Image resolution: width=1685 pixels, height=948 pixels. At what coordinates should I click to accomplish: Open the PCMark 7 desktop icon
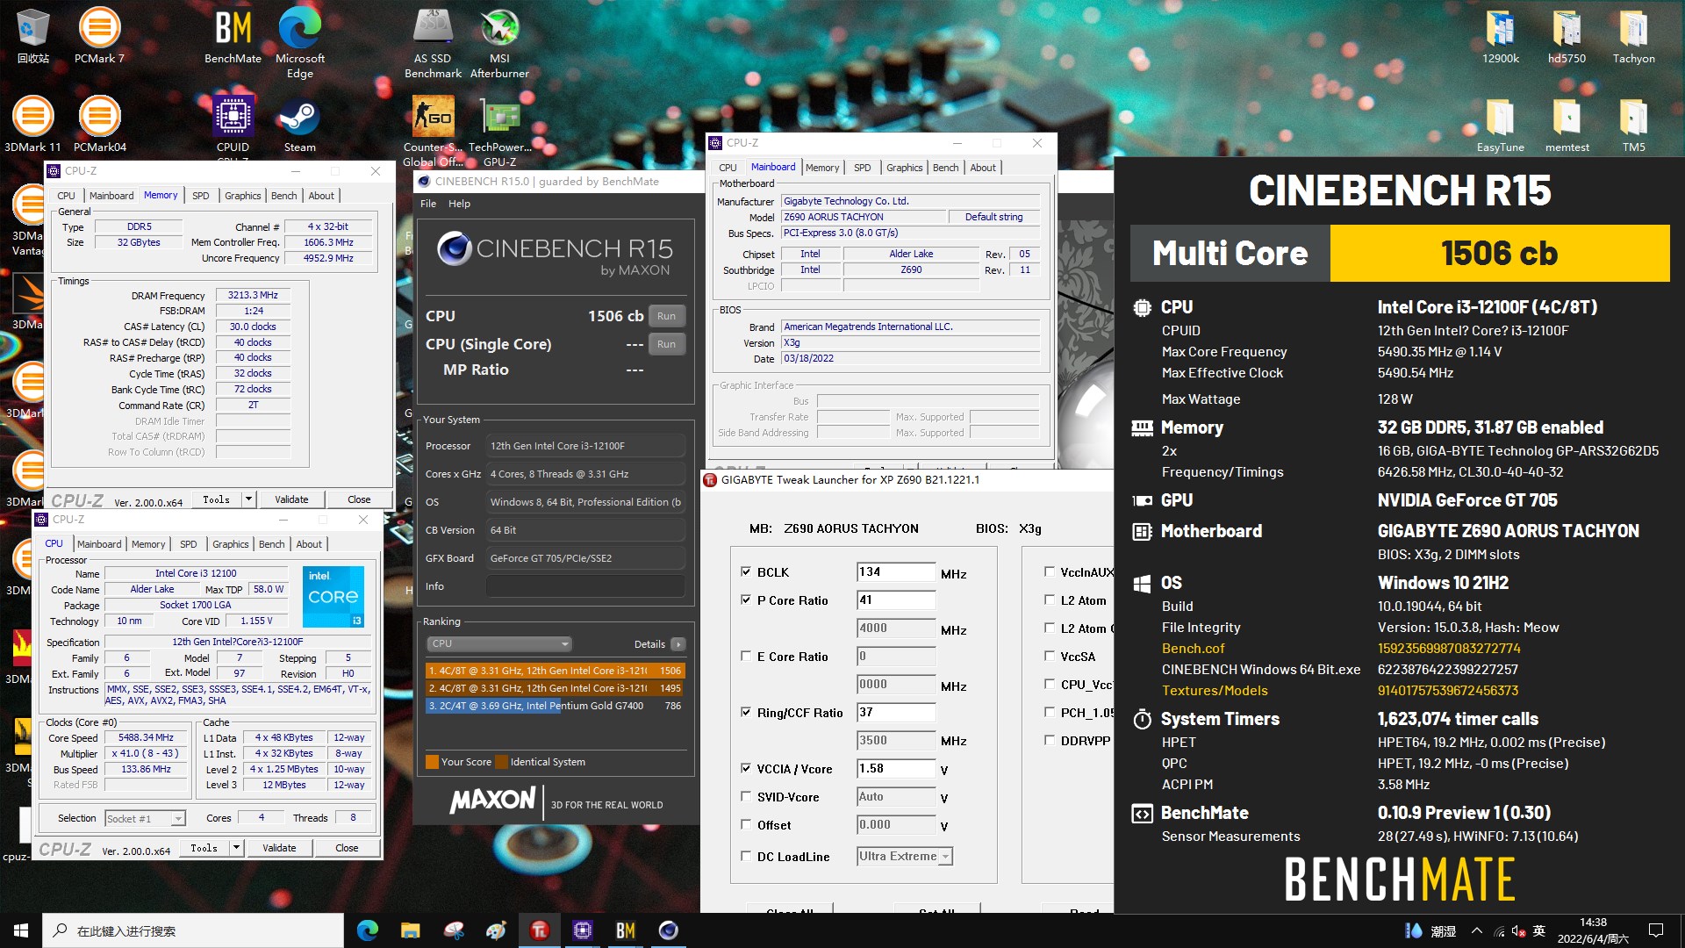click(x=99, y=37)
